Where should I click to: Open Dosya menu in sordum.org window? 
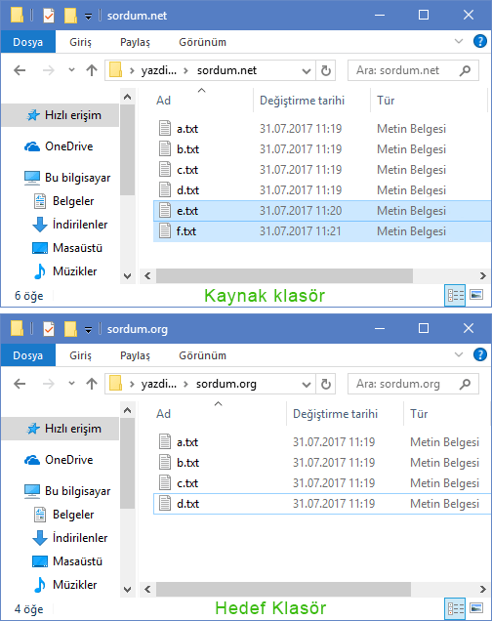[x=27, y=355]
